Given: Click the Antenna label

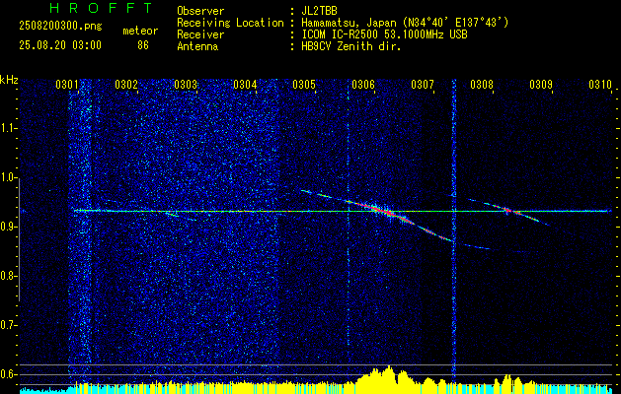Looking at the screenshot, I should point(197,46).
